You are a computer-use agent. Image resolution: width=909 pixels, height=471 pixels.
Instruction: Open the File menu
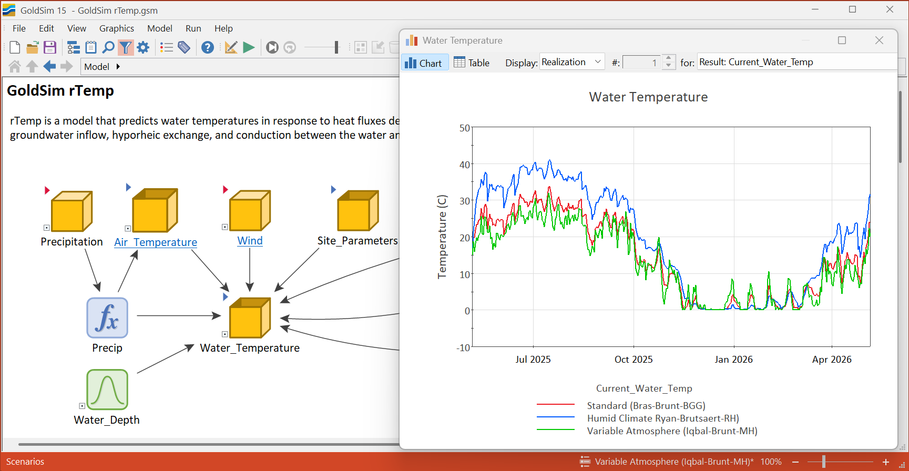19,28
